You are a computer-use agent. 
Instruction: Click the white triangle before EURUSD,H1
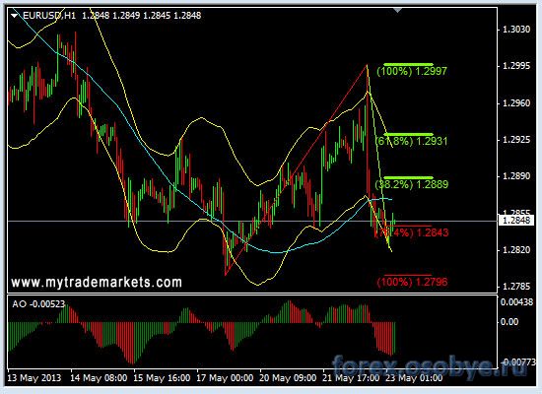14,16
